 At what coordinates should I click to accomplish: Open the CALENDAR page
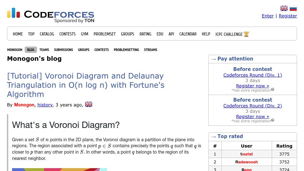pos(188,34)
